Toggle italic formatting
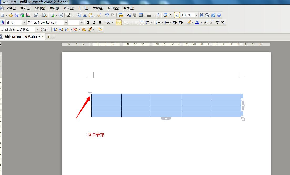The height and width of the screenshot is (175, 290). (x=94, y=23)
